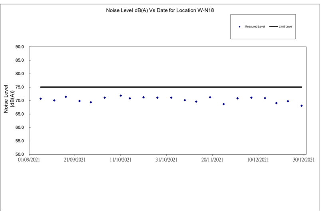Click the 20/11/2021 date axis label
Image resolution: width=321 pixels, height=216 pixels.
tap(212, 160)
